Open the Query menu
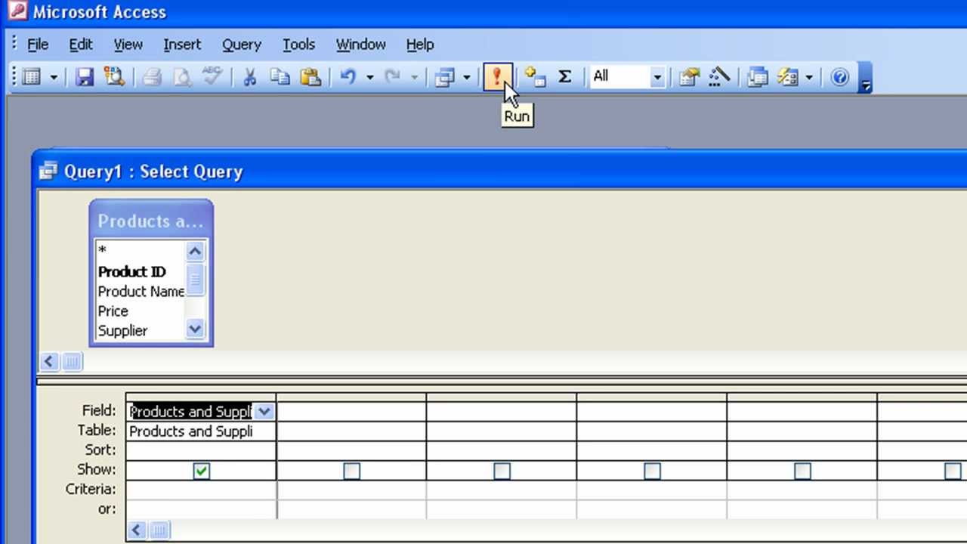The image size is (967, 544). click(241, 45)
